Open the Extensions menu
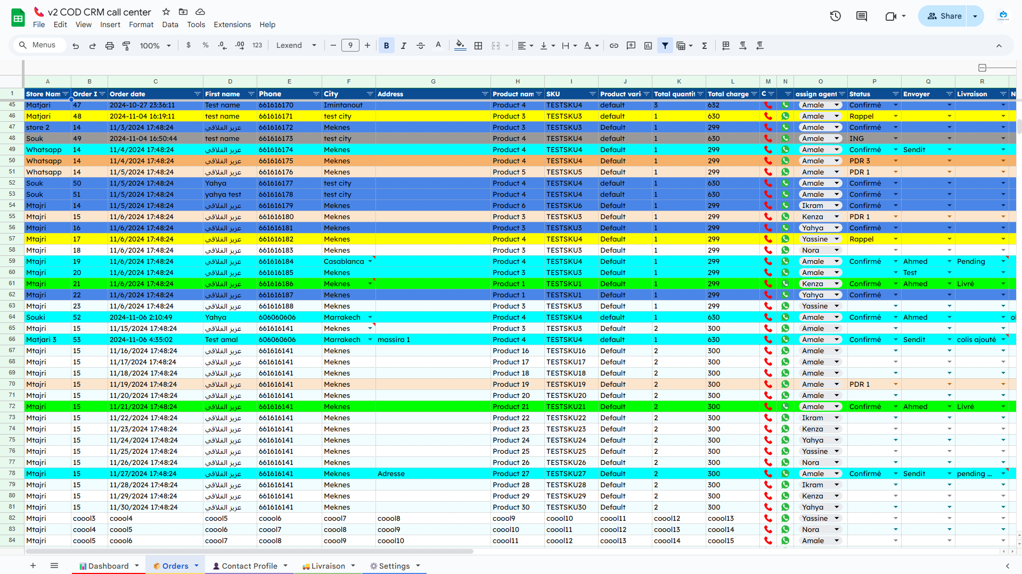This screenshot has width=1022, height=574. pyautogui.click(x=232, y=24)
